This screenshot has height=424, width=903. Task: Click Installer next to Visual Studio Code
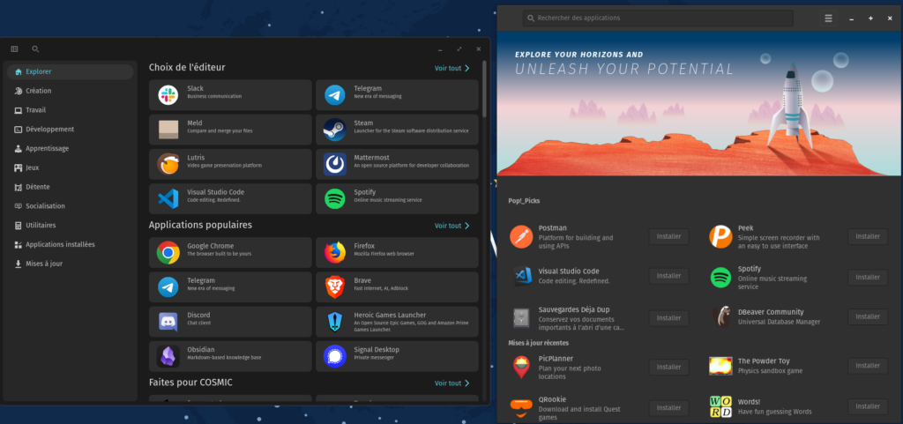668,276
